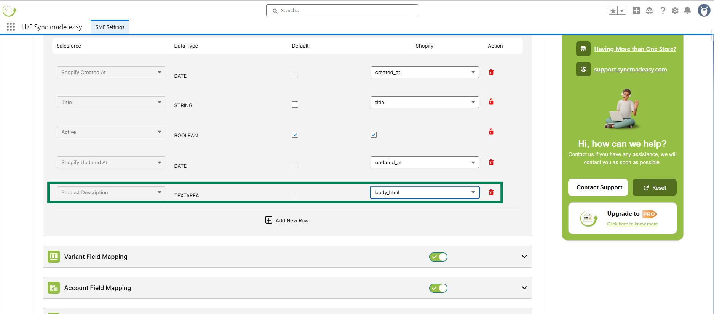
Task: Open the Having More than One Store link
Action: pos(635,49)
